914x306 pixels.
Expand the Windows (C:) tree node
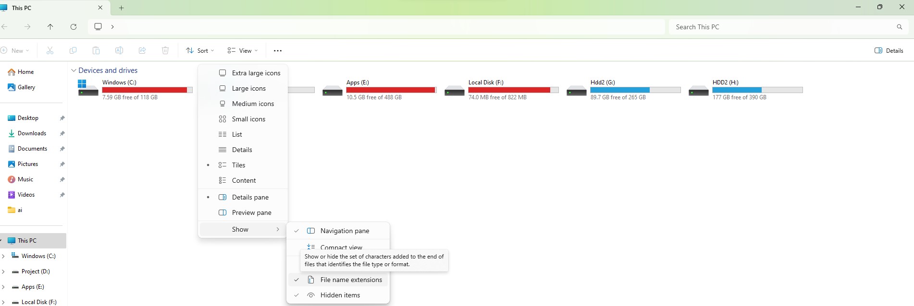tap(3, 256)
